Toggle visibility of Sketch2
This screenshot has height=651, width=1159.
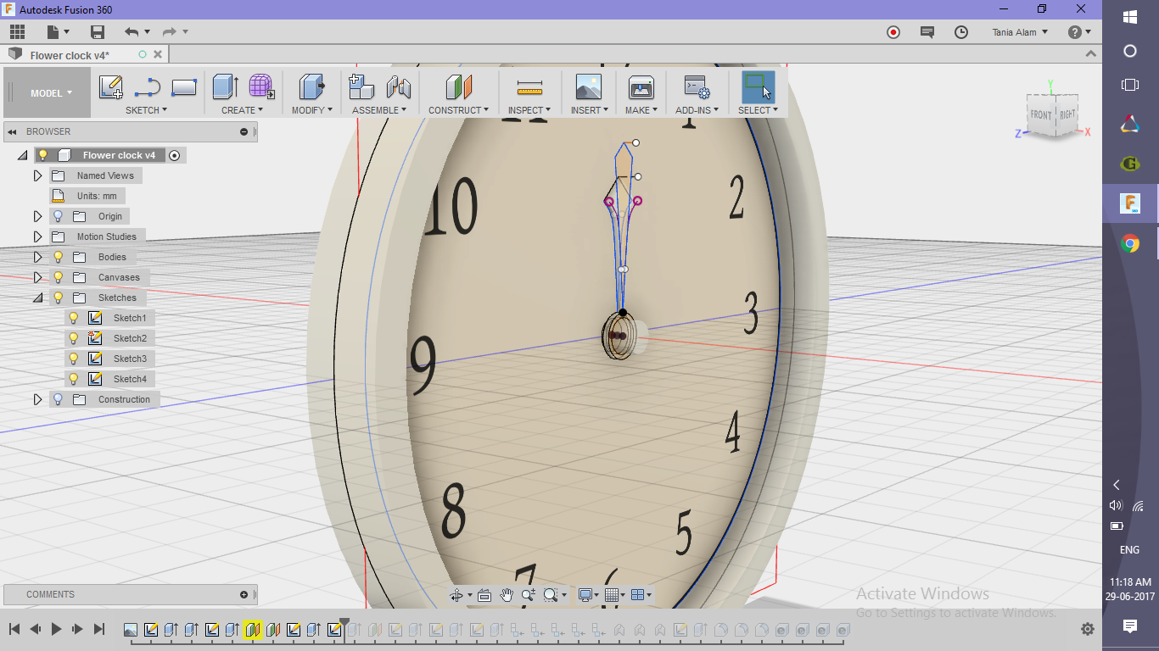[74, 338]
